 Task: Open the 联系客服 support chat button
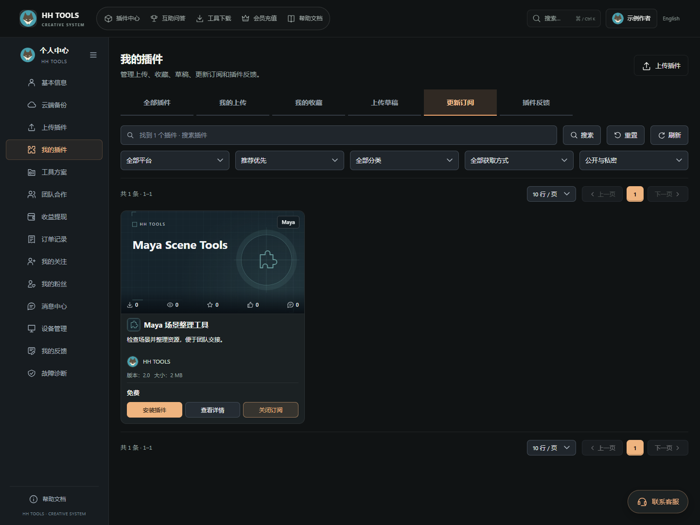658,502
